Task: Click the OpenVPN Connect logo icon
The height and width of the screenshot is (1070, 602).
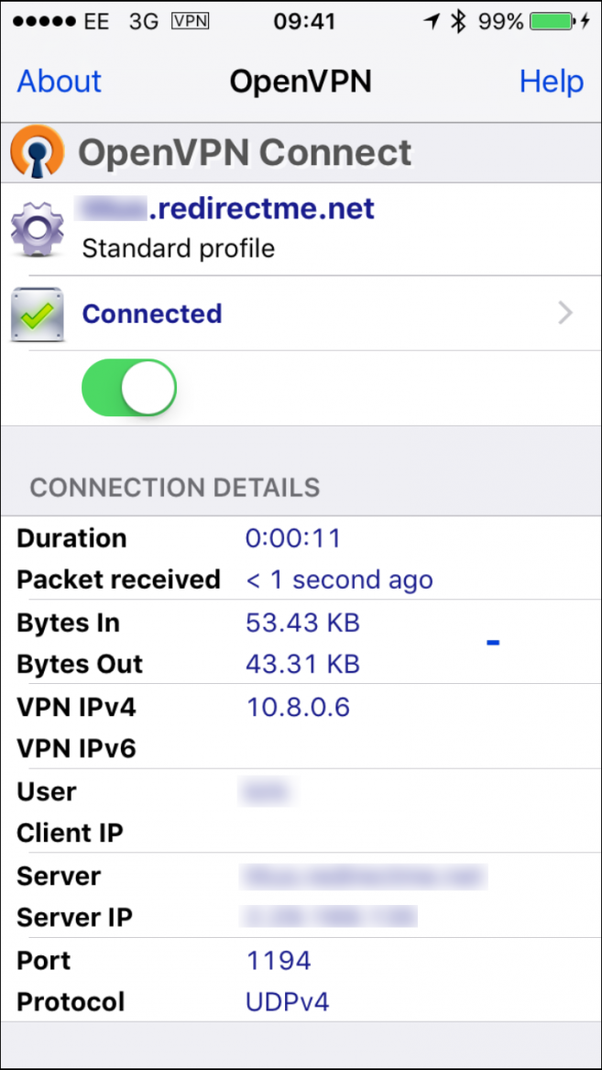Action: [37, 150]
